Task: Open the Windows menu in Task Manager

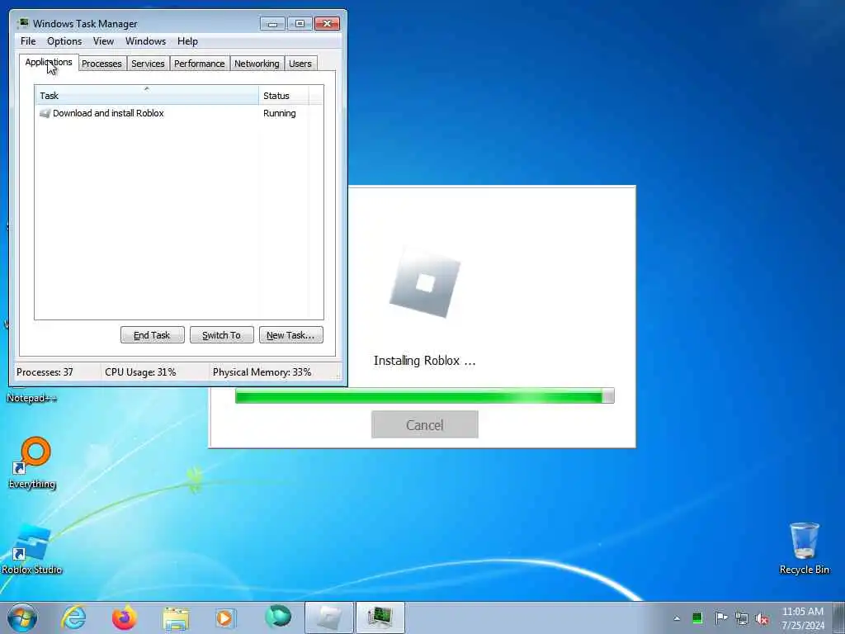Action: pos(145,41)
